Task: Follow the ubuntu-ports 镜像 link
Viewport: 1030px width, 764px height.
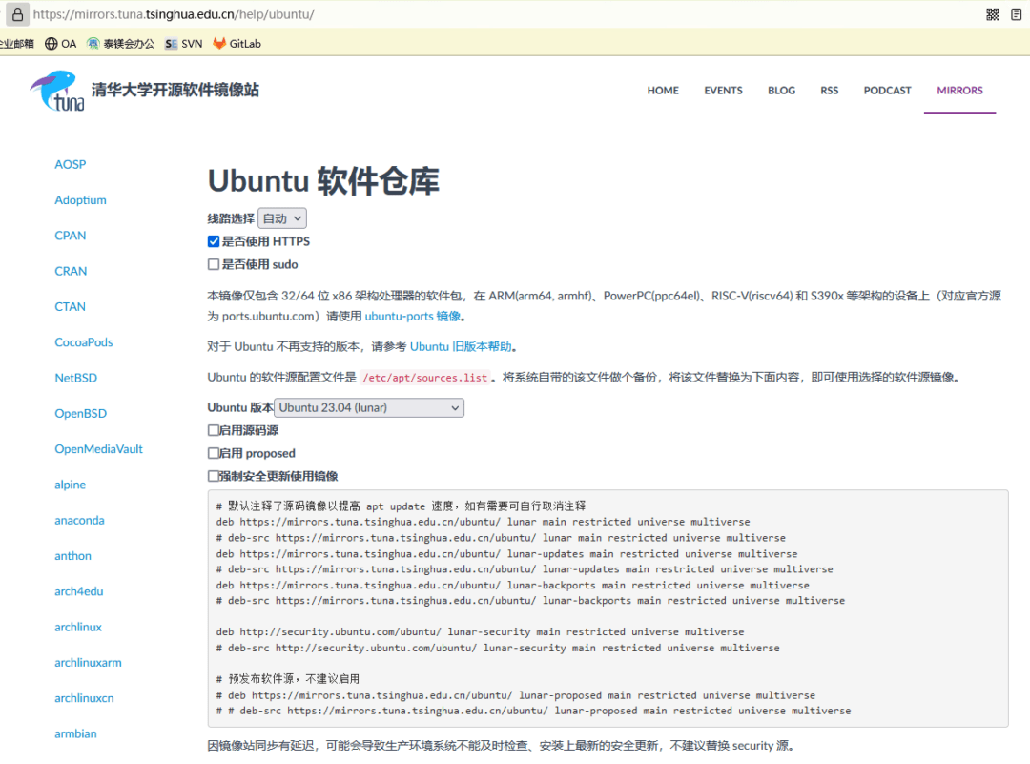Action: 413,316
